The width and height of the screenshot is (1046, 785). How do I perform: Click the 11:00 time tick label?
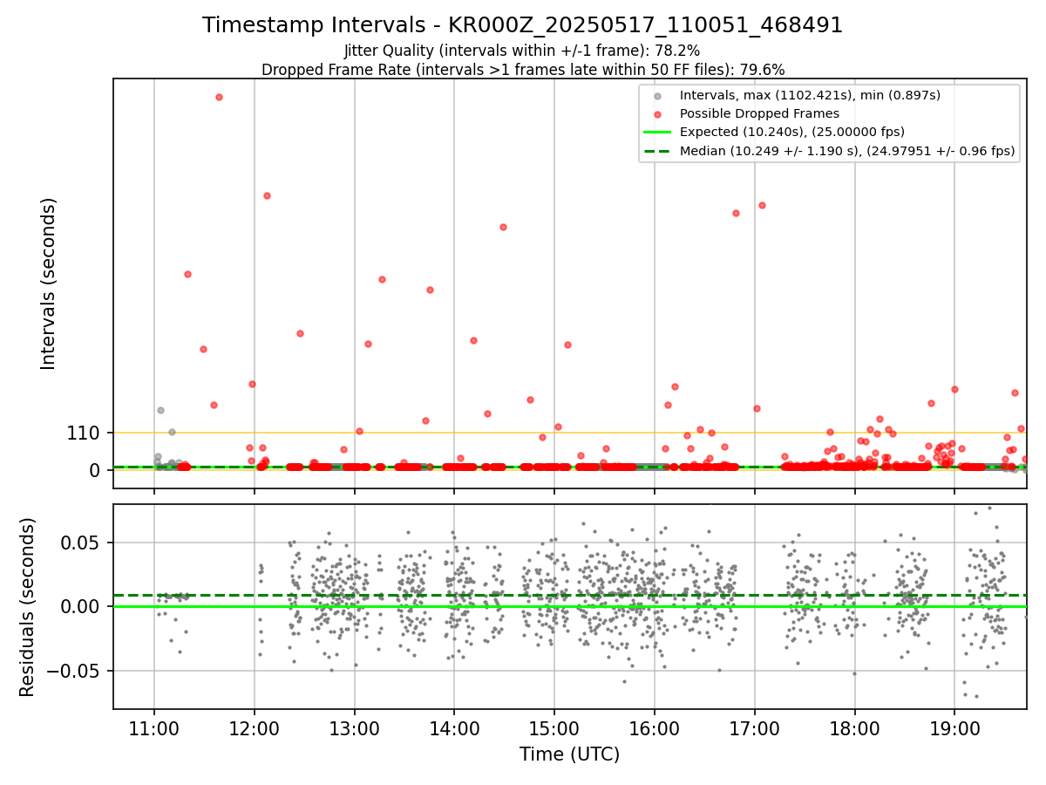point(154,727)
